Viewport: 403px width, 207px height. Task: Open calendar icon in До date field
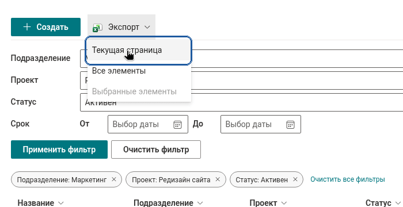[x=290, y=125]
